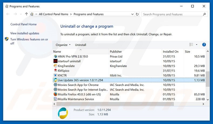The width and height of the screenshot is (213, 124).
Task: Expand the address path double chevron
Action: 36,14
